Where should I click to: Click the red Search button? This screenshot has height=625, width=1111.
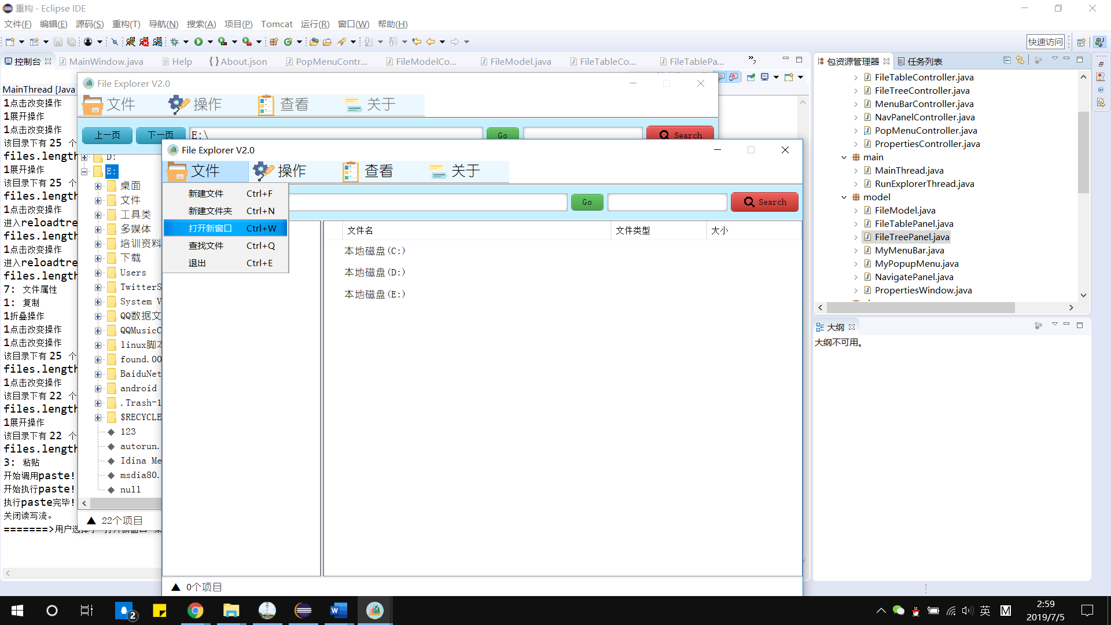click(x=764, y=202)
